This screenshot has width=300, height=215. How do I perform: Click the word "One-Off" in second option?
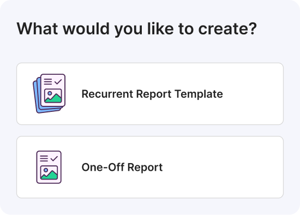tap(103, 167)
